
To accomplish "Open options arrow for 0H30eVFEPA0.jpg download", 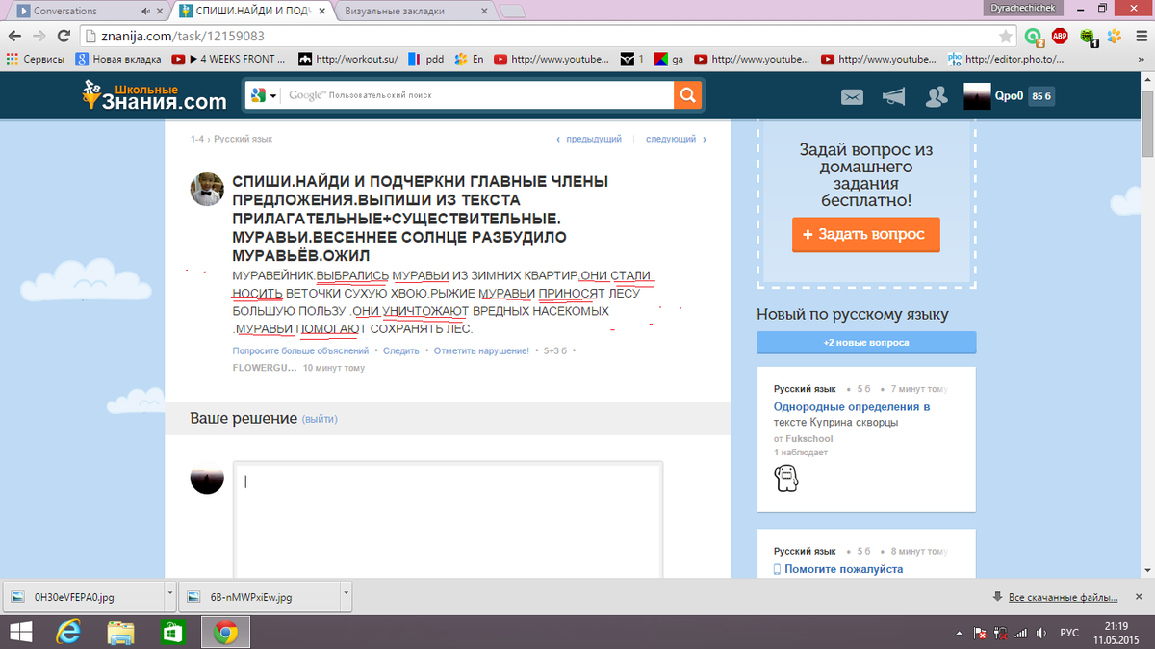I will (169, 596).
